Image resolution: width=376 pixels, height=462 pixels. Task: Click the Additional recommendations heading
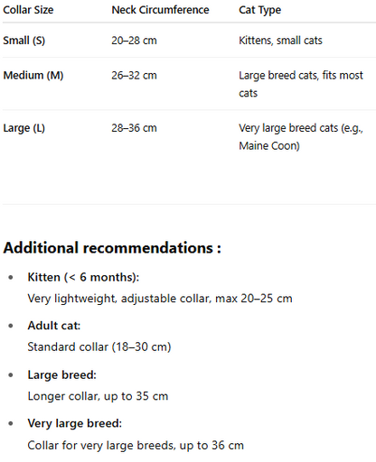click(112, 248)
